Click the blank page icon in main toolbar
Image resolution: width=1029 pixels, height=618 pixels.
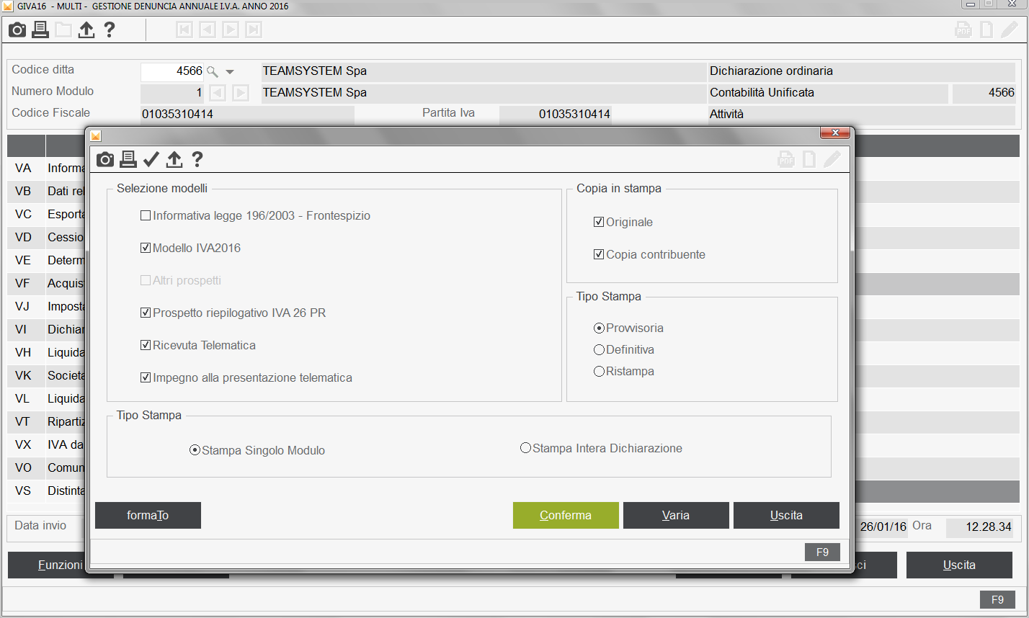tap(986, 30)
